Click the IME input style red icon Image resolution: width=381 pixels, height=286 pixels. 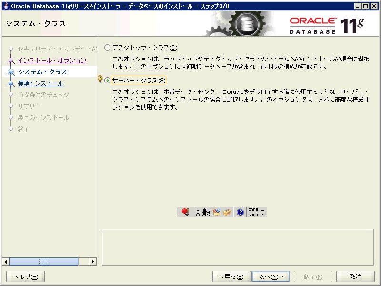186,213
